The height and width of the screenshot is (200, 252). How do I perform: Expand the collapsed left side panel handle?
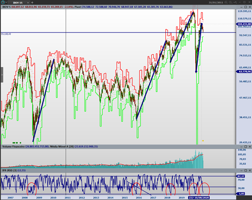(x=2, y=75)
